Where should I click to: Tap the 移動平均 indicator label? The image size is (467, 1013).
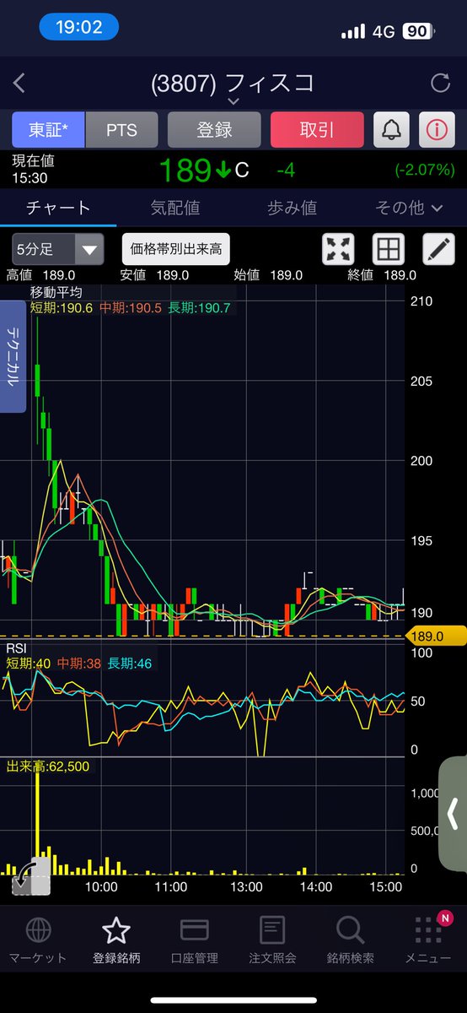(x=55, y=292)
